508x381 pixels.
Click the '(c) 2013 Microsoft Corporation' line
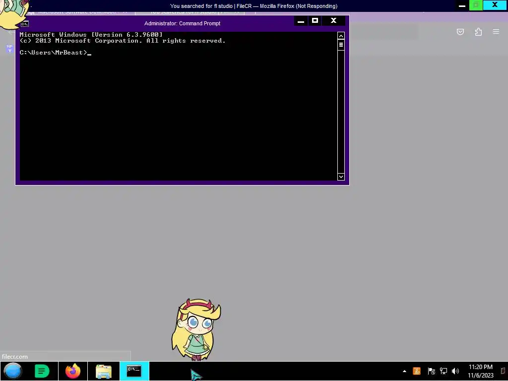pyautogui.click(x=123, y=41)
